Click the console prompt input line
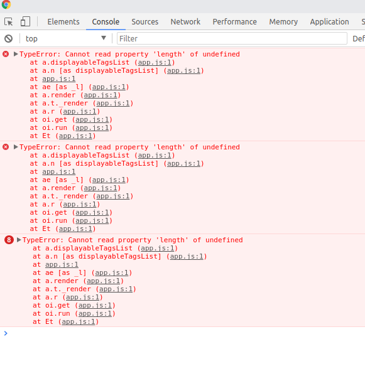Viewport: 365px width, 376px height. coord(182,333)
